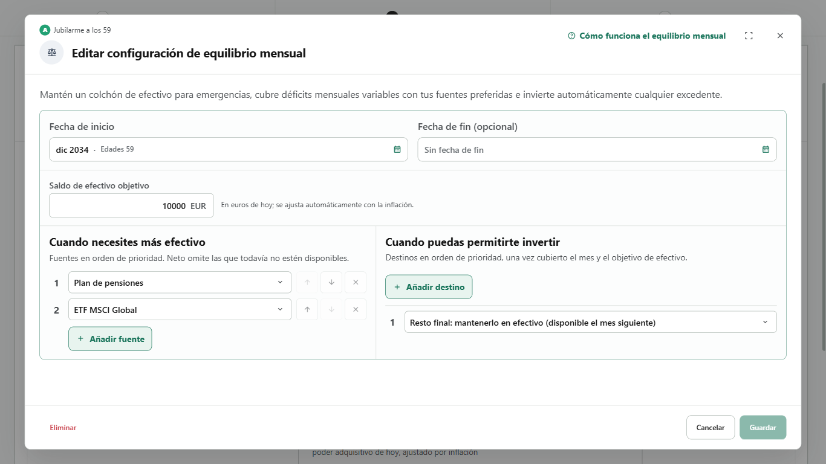Click 'Saldo de efectivo objetivo' label

click(x=99, y=186)
